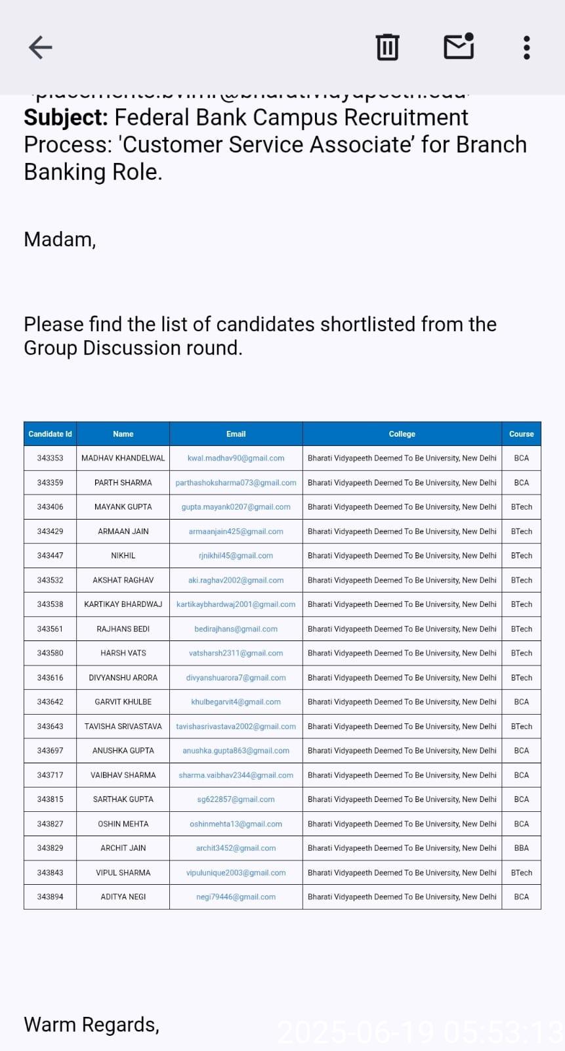565x1051 pixels.
Task: Tap the Email column header cell
Action: point(236,434)
